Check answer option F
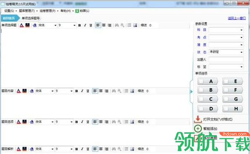This screenshot has width=250, height=154. (226, 90)
